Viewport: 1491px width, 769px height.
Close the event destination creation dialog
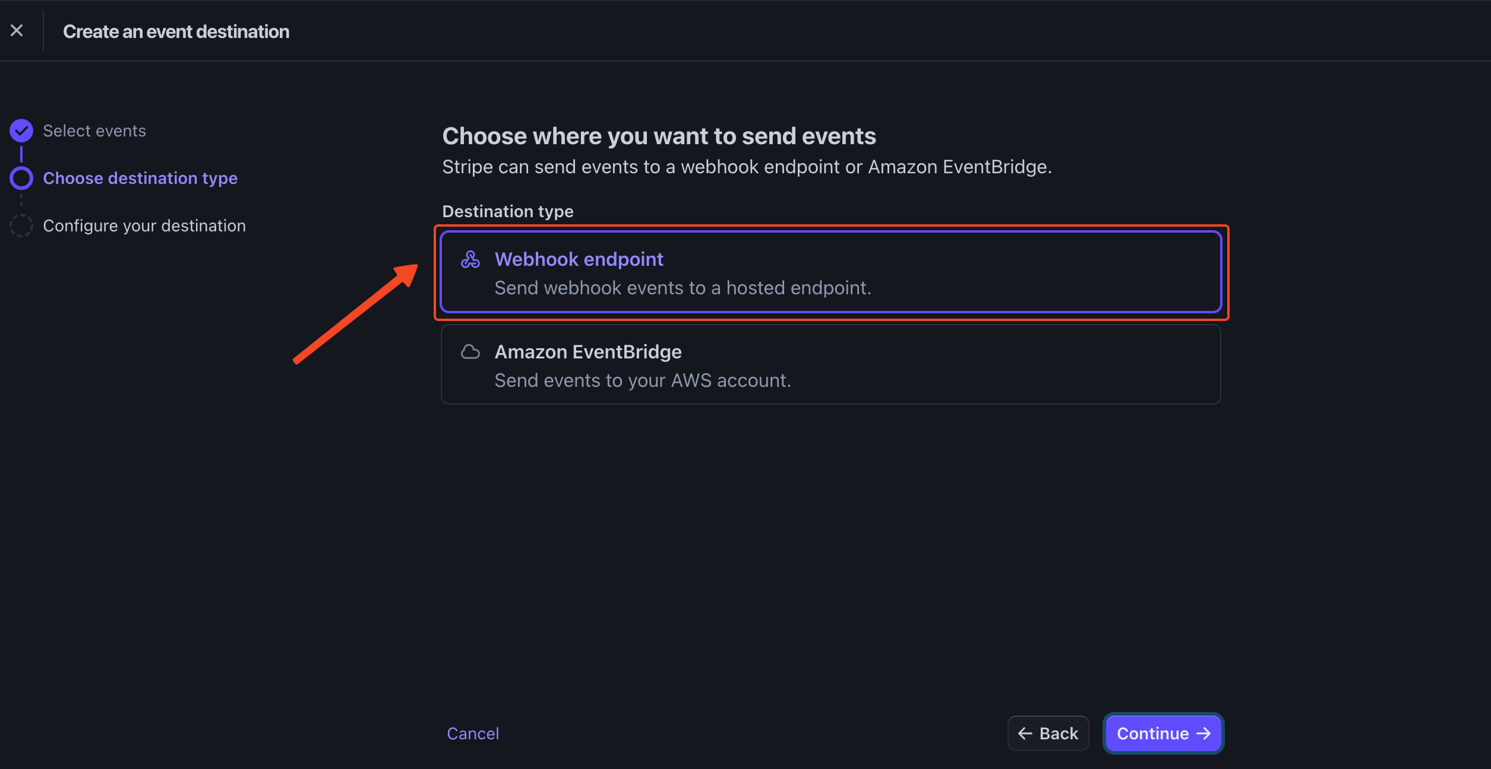click(x=16, y=30)
